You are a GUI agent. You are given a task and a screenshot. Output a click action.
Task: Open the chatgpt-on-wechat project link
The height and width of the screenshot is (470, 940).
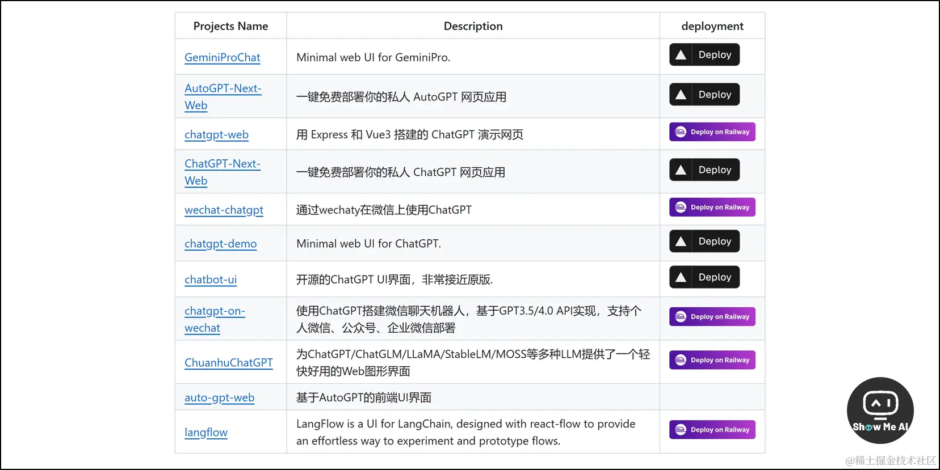click(x=215, y=319)
